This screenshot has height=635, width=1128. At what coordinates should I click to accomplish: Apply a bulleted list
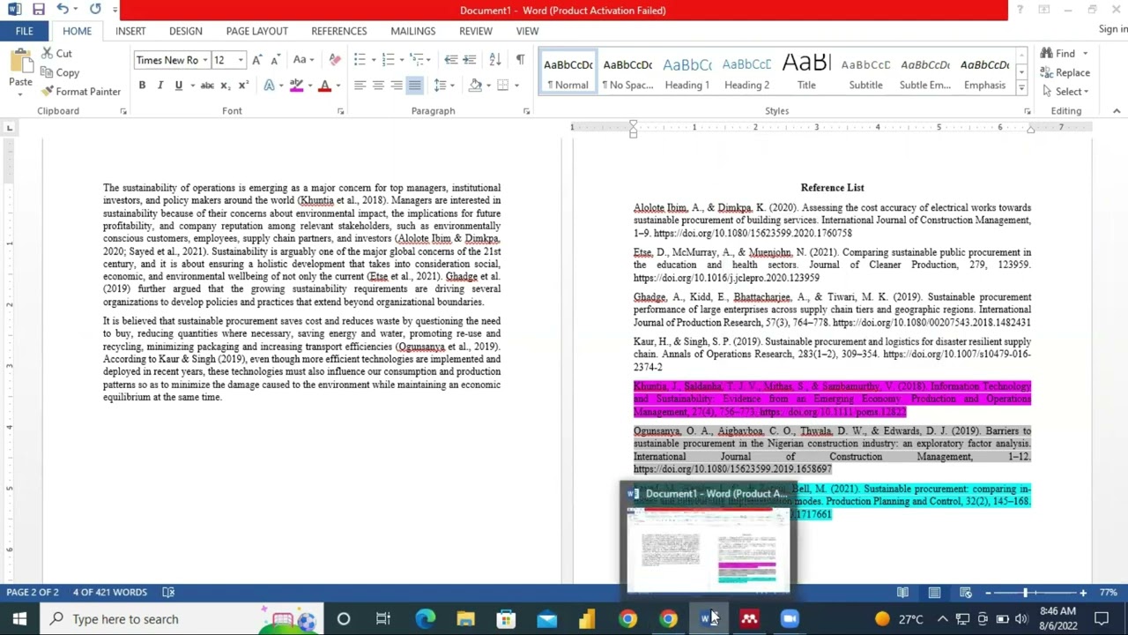360,60
